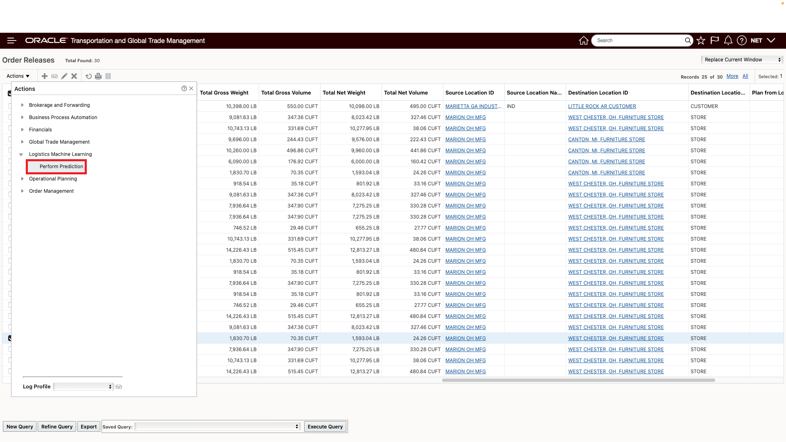
Task: Select Perform Prediction action
Action: [61, 167]
